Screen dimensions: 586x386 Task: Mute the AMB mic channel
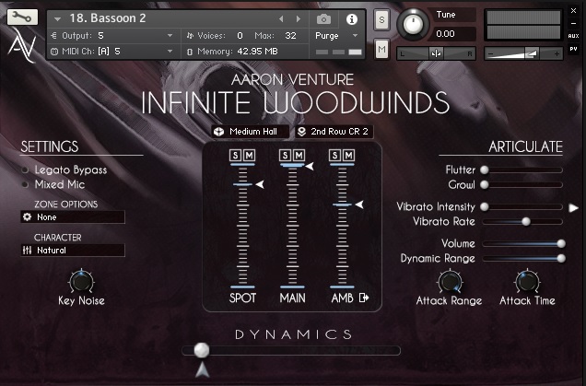coord(348,155)
